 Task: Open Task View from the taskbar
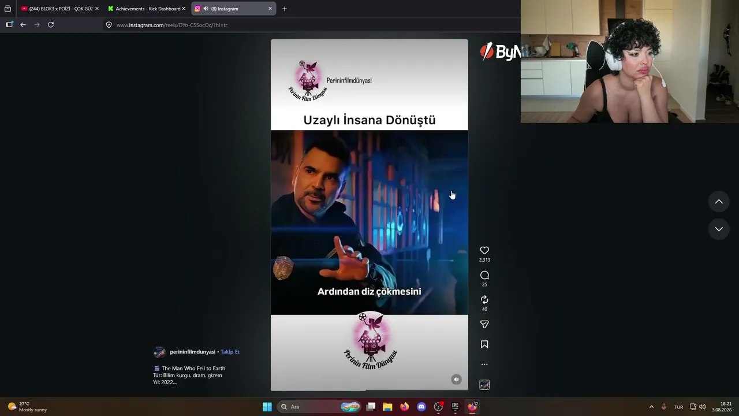pos(371,407)
